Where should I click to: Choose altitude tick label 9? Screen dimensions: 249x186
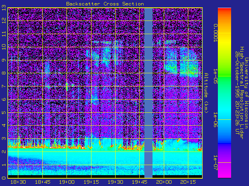4,60
